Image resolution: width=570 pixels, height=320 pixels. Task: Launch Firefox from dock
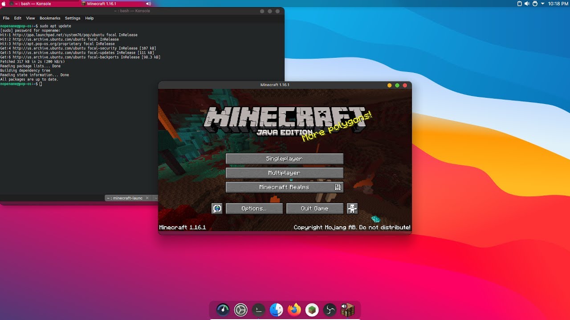coord(294,309)
